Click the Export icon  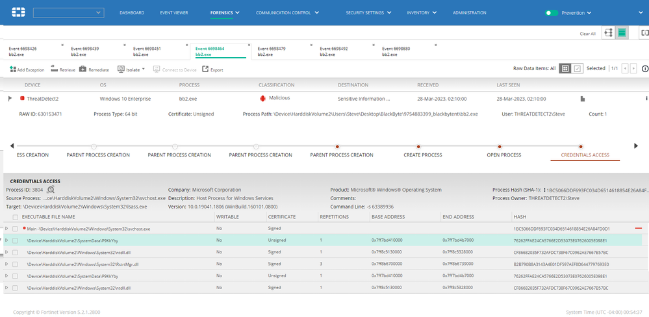(x=205, y=70)
